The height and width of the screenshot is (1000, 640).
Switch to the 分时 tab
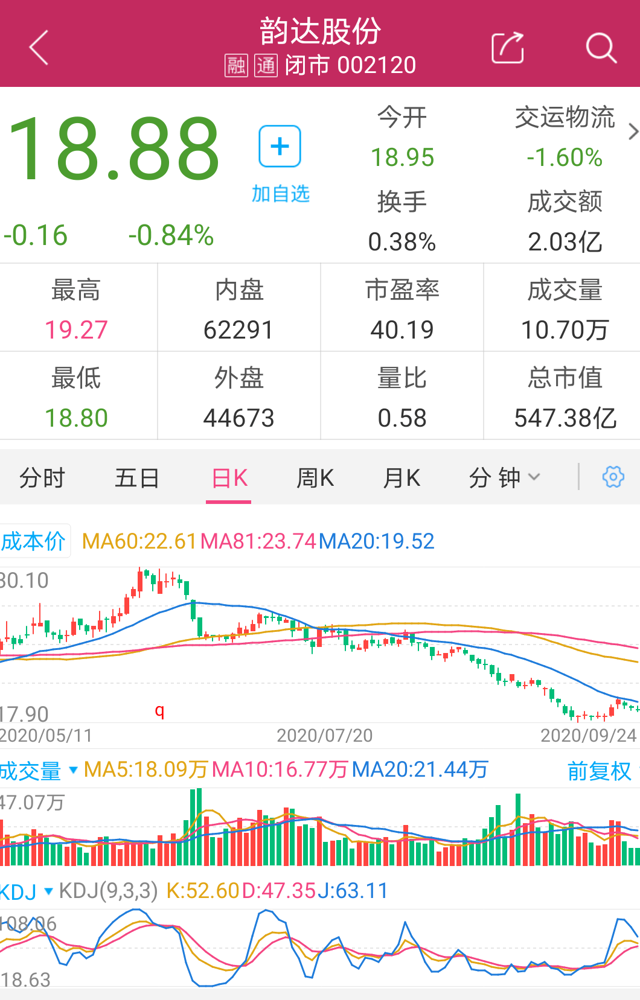coord(42,477)
